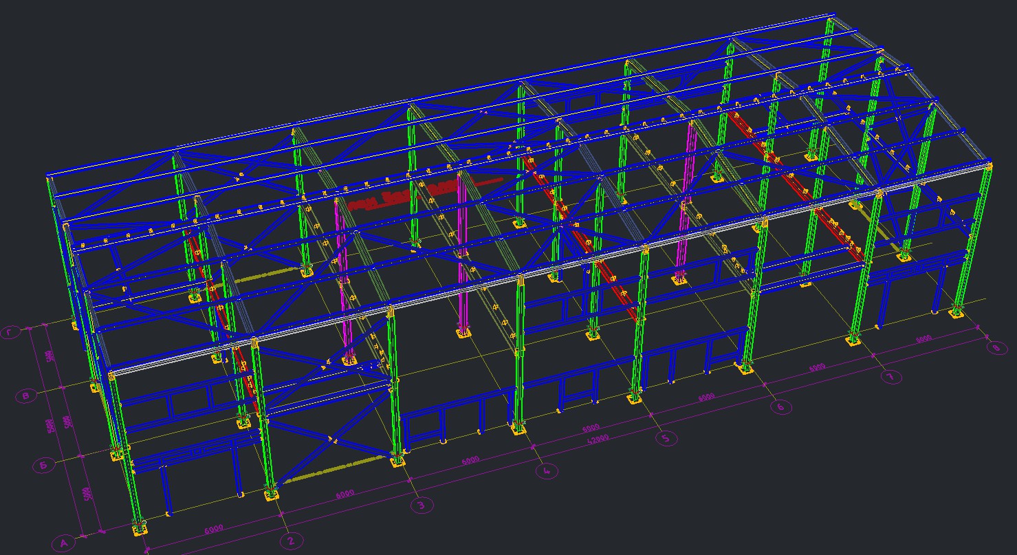Select the grid axis bubble labeled Б

[x=43, y=466]
